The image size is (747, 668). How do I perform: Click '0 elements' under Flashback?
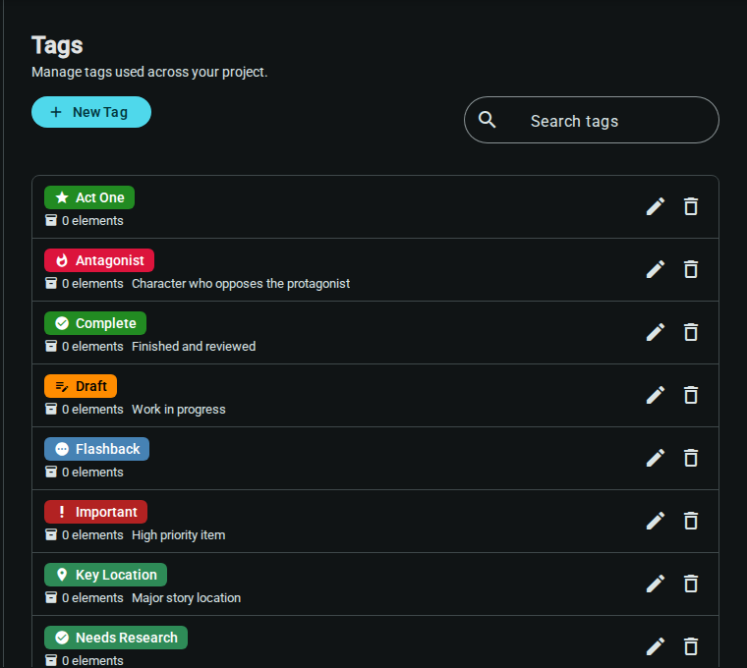92,473
